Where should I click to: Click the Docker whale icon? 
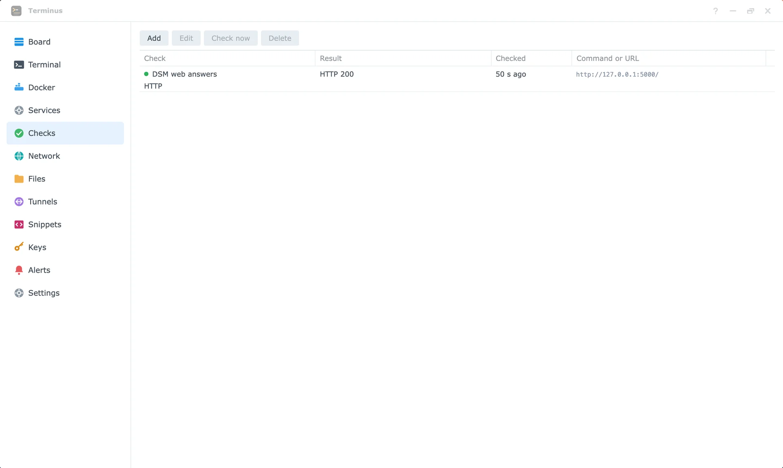coord(19,87)
